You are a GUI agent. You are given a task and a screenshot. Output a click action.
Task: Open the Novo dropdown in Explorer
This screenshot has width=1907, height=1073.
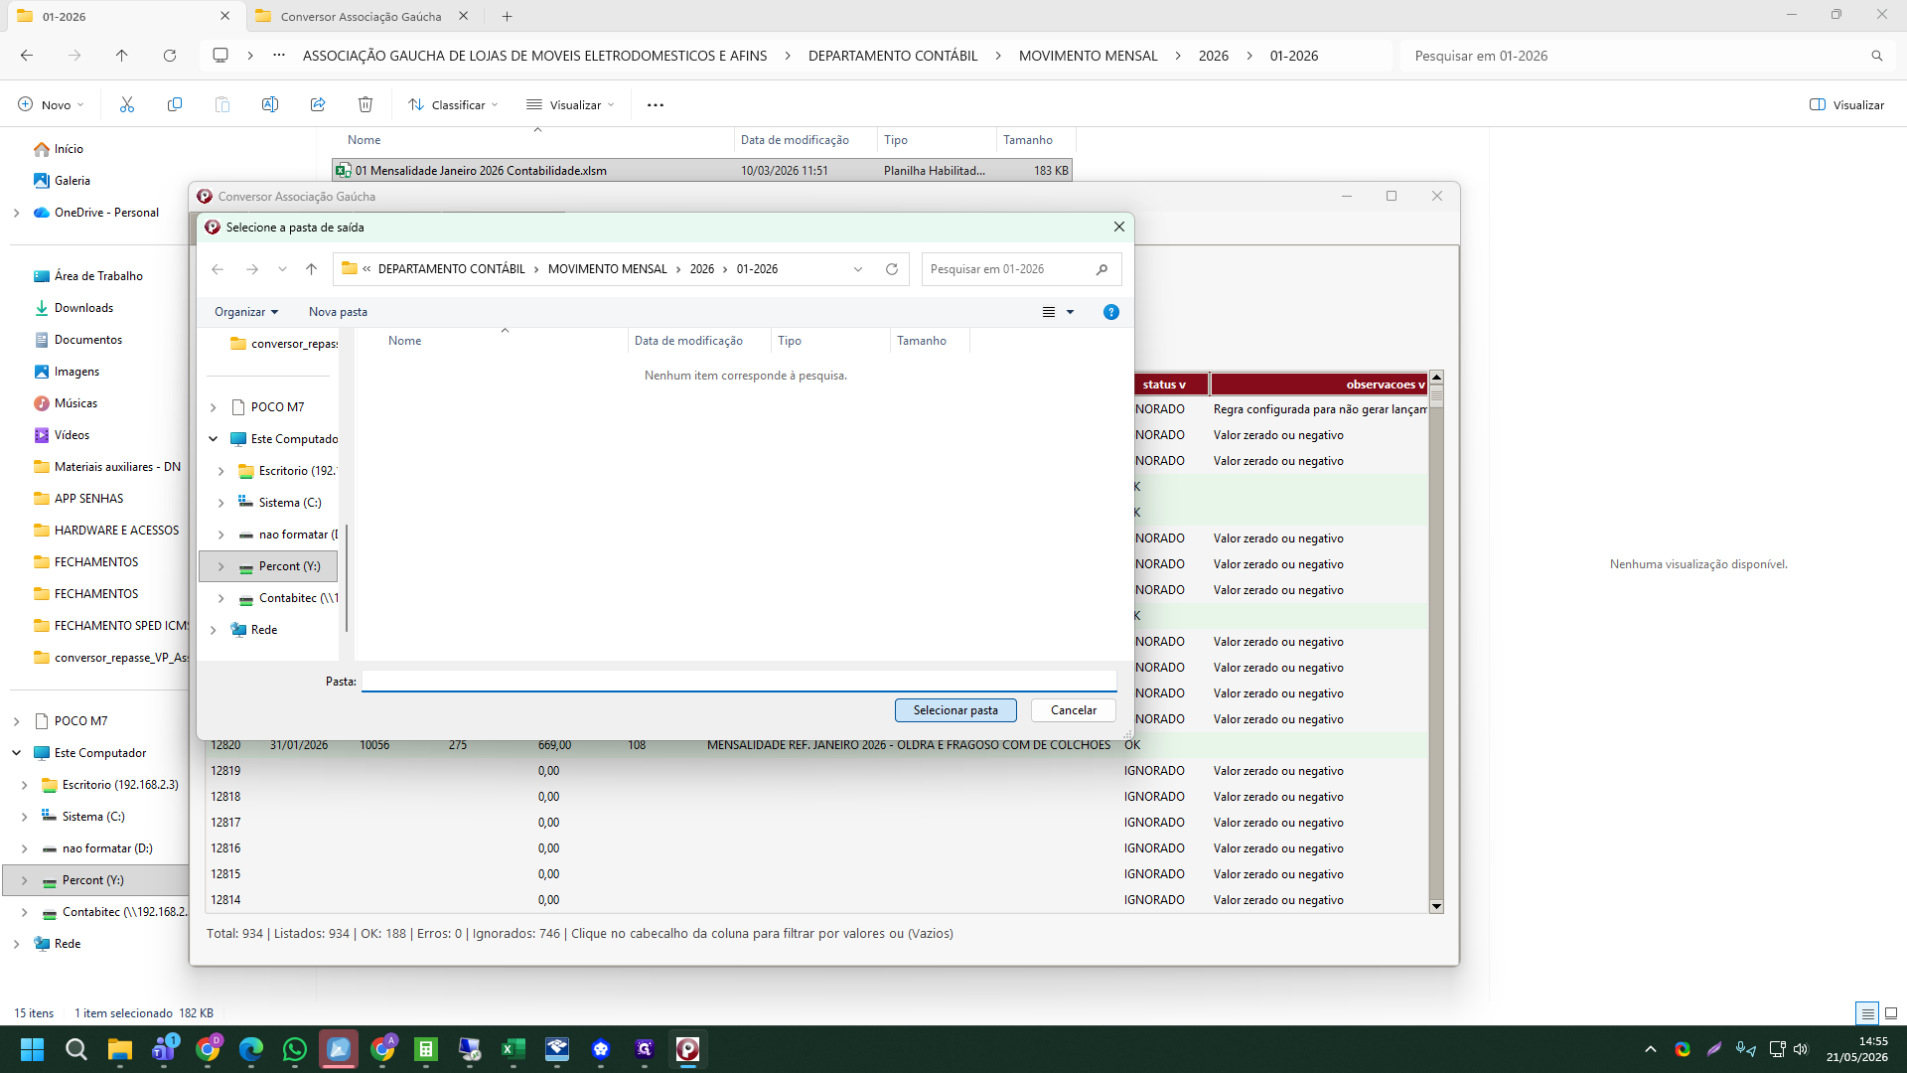pyautogui.click(x=52, y=104)
